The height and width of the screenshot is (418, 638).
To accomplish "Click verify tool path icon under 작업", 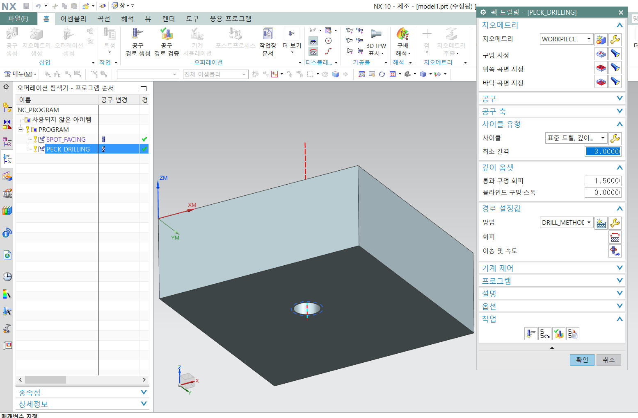I will coord(559,334).
